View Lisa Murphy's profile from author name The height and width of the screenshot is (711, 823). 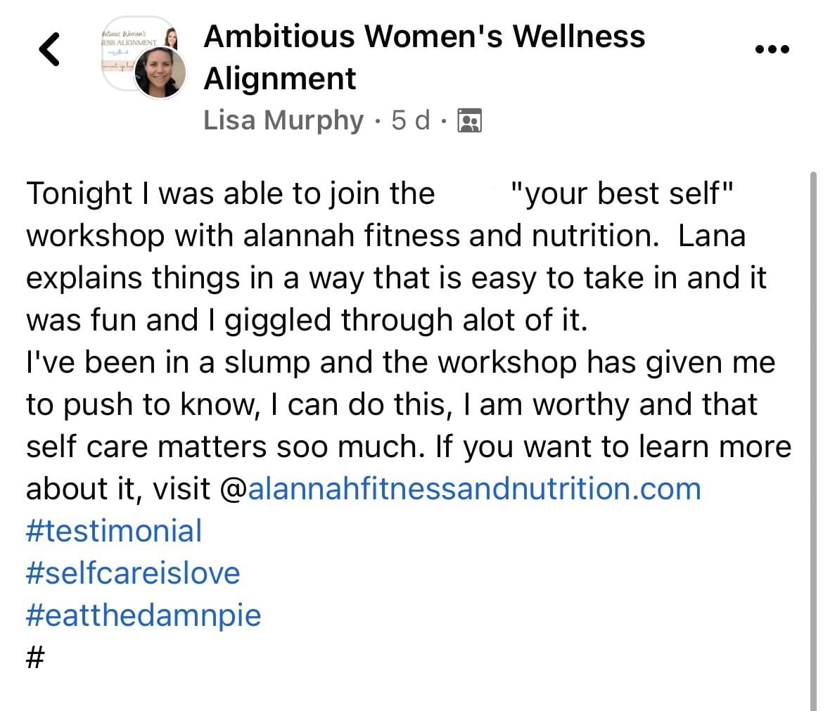point(283,120)
